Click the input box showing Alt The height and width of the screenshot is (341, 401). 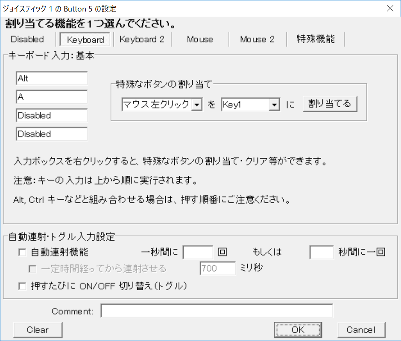(51, 78)
